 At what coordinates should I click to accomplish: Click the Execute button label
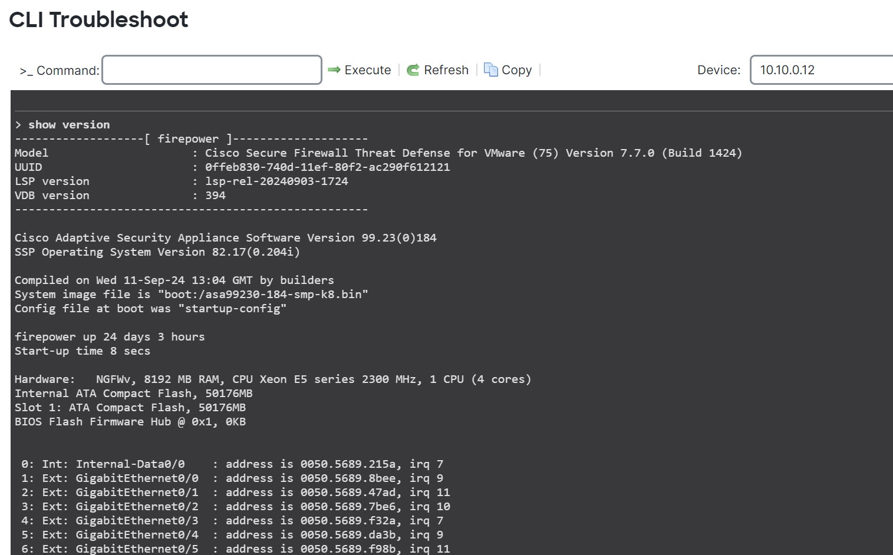pyautogui.click(x=368, y=70)
